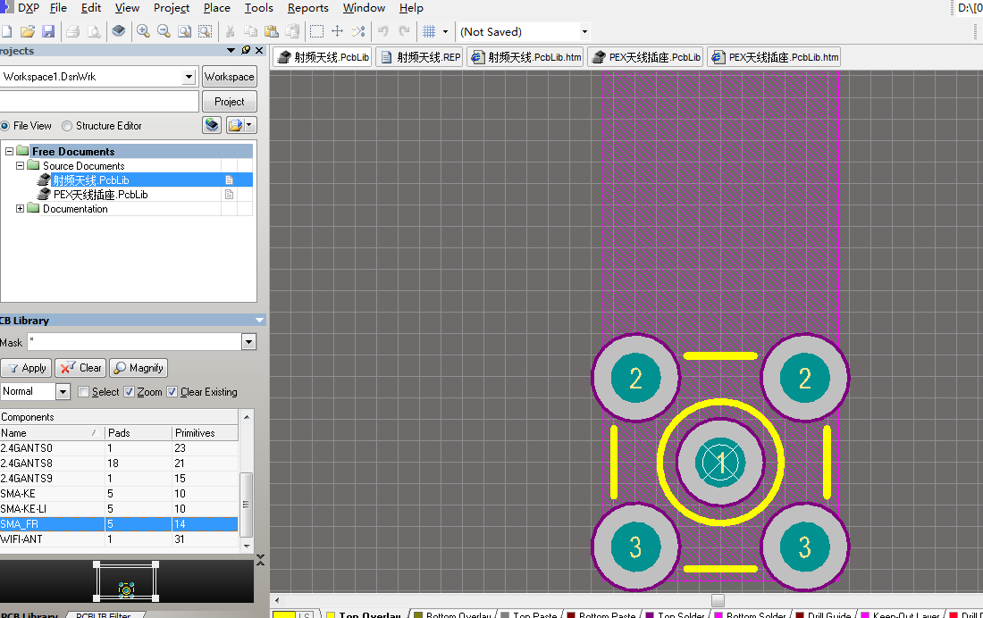Image resolution: width=983 pixels, height=618 pixels.
Task: Open the Place menu
Action: (217, 8)
